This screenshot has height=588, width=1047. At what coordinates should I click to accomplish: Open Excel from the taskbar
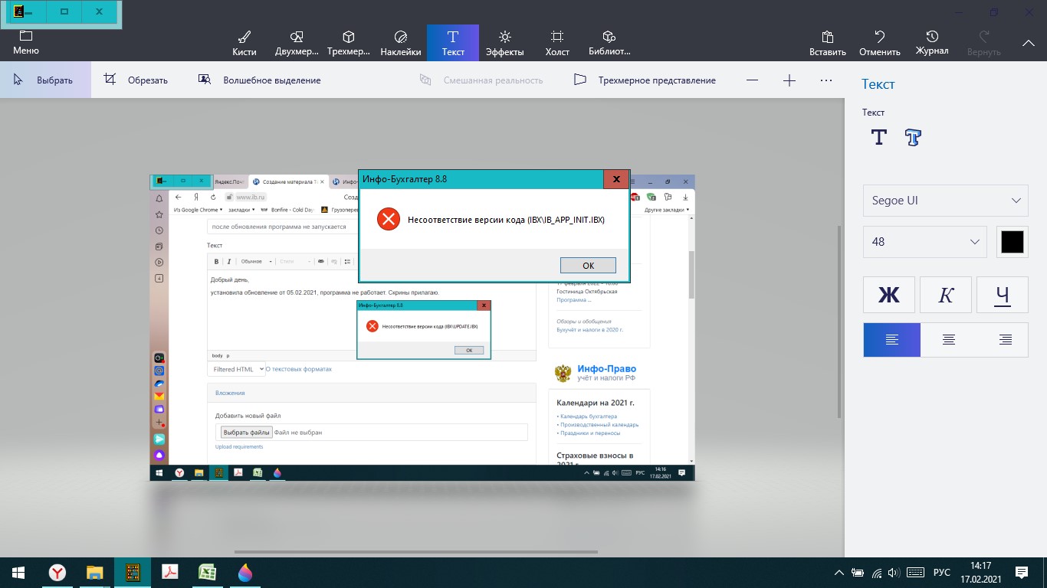(x=207, y=573)
